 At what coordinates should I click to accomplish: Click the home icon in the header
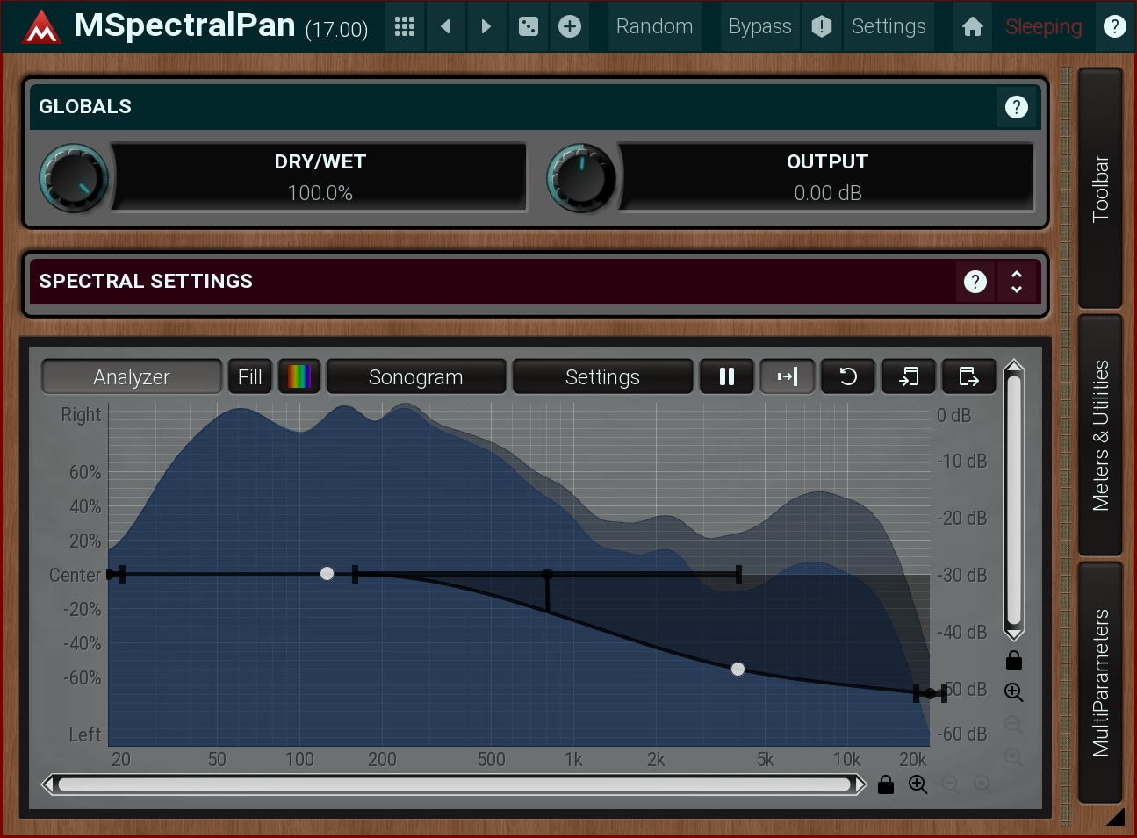(x=972, y=26)
